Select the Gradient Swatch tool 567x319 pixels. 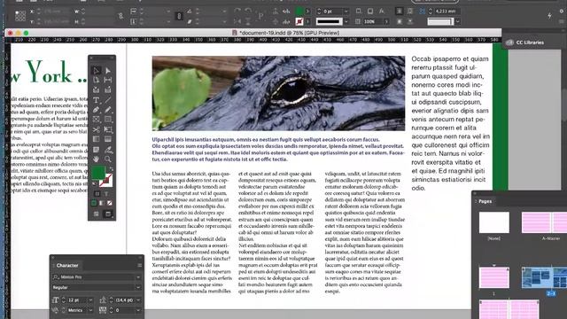(97, 139)
